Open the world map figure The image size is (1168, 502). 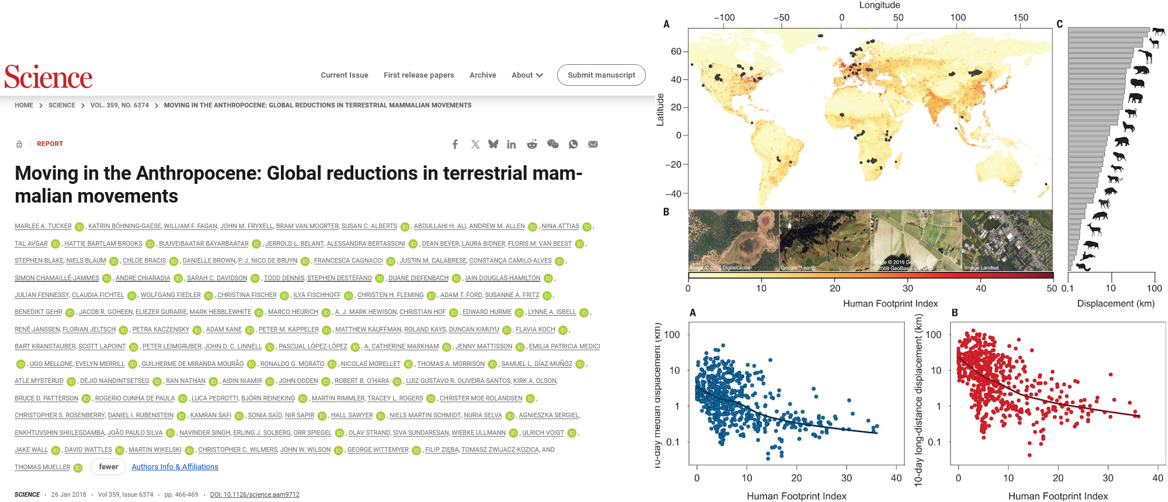[x=870, y=118]
